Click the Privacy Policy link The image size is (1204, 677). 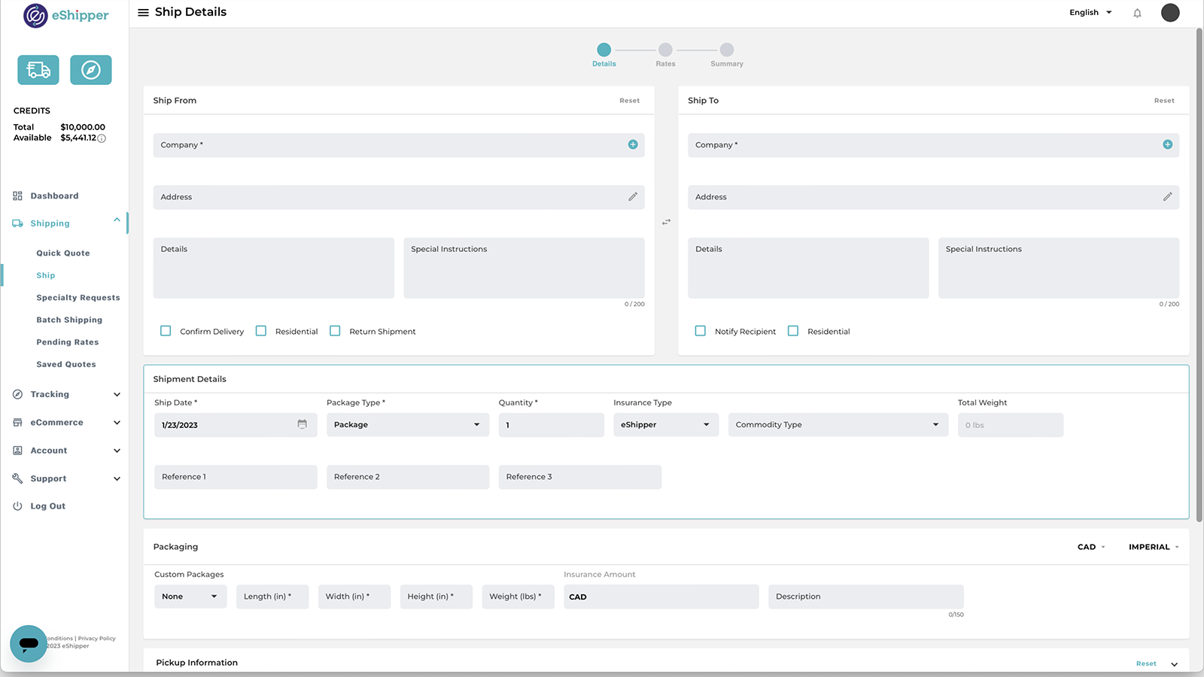[x=97, y=639]
